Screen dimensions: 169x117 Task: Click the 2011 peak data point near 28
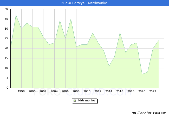[x=93, y=33]
